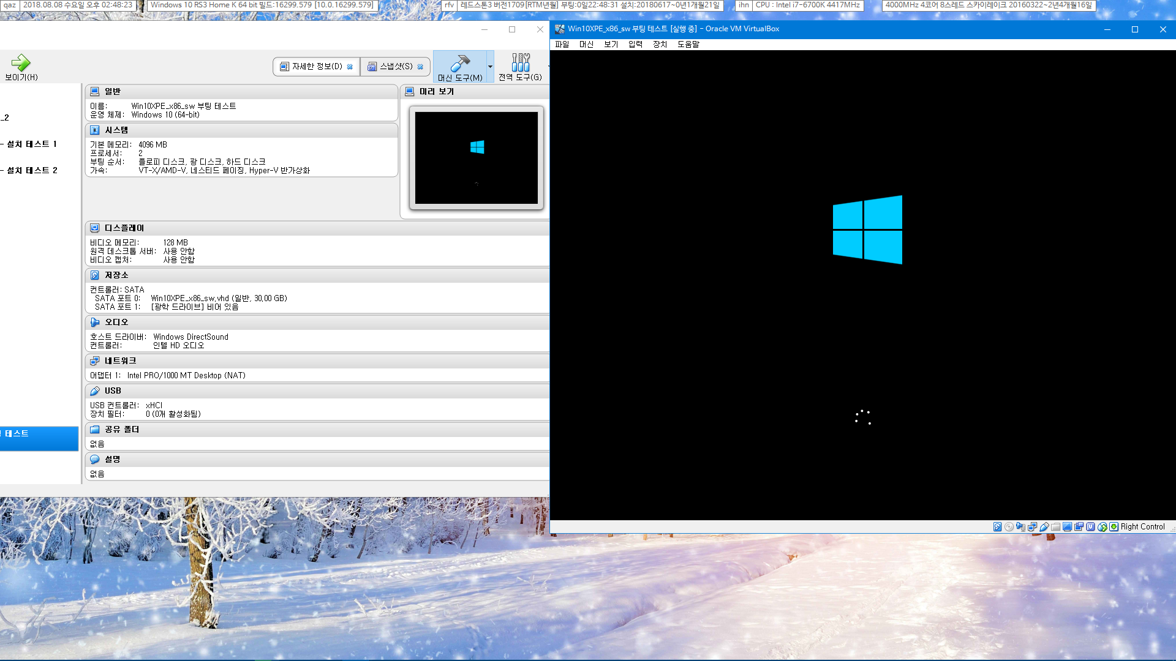The image size is (1176, 661).
Task: Click the video capture status icon
Action: coord(1079,526)
